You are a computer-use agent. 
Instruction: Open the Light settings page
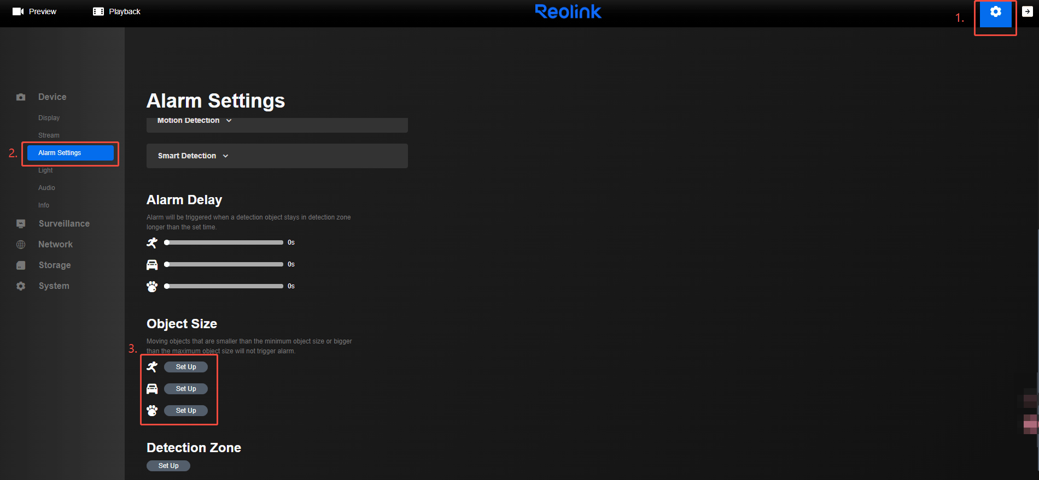pyautogui.click(x=45, y=170)
